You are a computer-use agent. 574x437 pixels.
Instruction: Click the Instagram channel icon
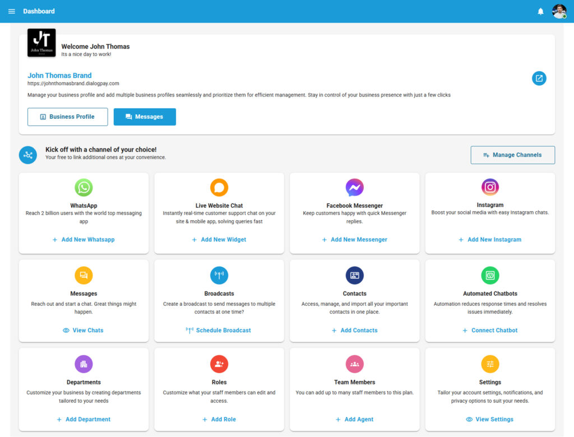click(x=490, y=187)
